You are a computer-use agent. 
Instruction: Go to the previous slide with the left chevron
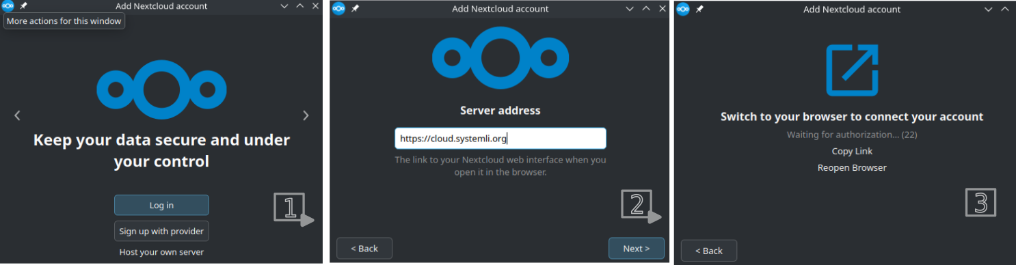[x=18, y=115]
